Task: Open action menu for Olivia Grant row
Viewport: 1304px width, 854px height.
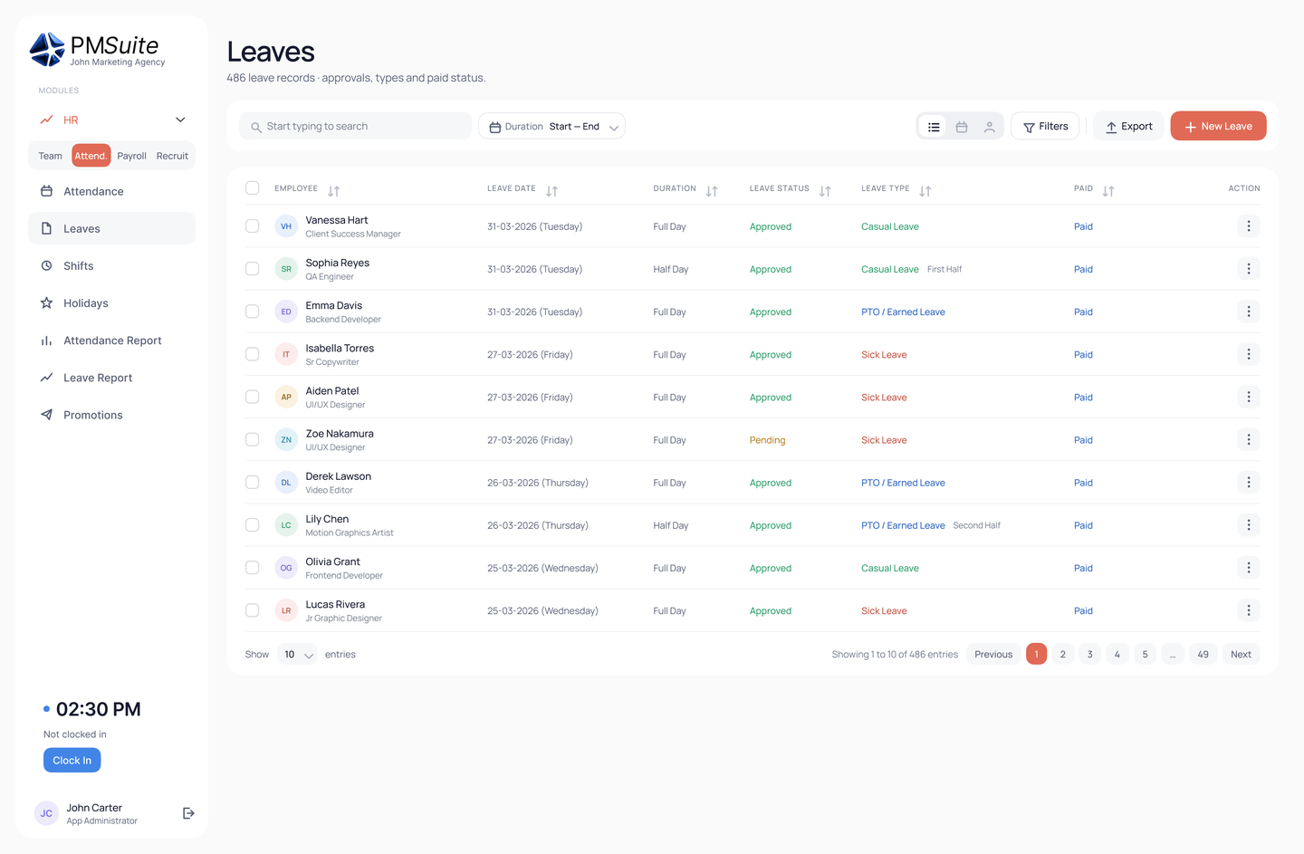Action: pyautogui.click(x=1248, y=568)
